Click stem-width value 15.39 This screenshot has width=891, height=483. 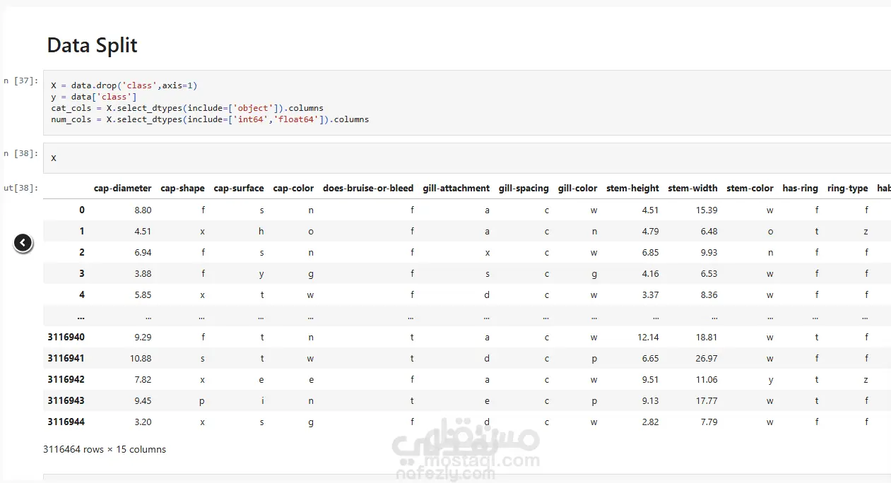tap(706, 210)
